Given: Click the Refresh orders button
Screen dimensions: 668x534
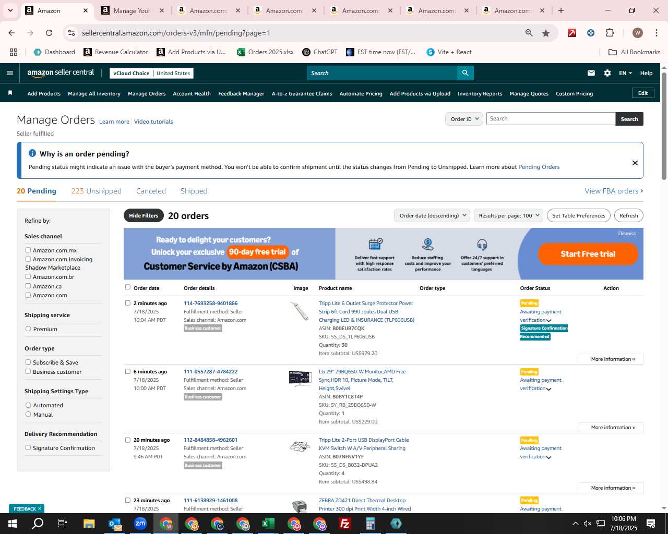Looking at the screenshot, I should pos(628,215).
